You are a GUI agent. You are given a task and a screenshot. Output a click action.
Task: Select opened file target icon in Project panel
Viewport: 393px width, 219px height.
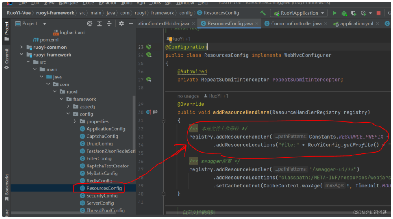click(90, 23)
